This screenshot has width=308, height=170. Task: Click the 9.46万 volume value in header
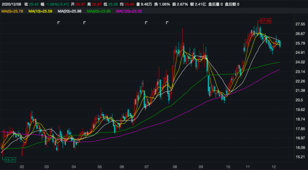click(x=147, y=5)
